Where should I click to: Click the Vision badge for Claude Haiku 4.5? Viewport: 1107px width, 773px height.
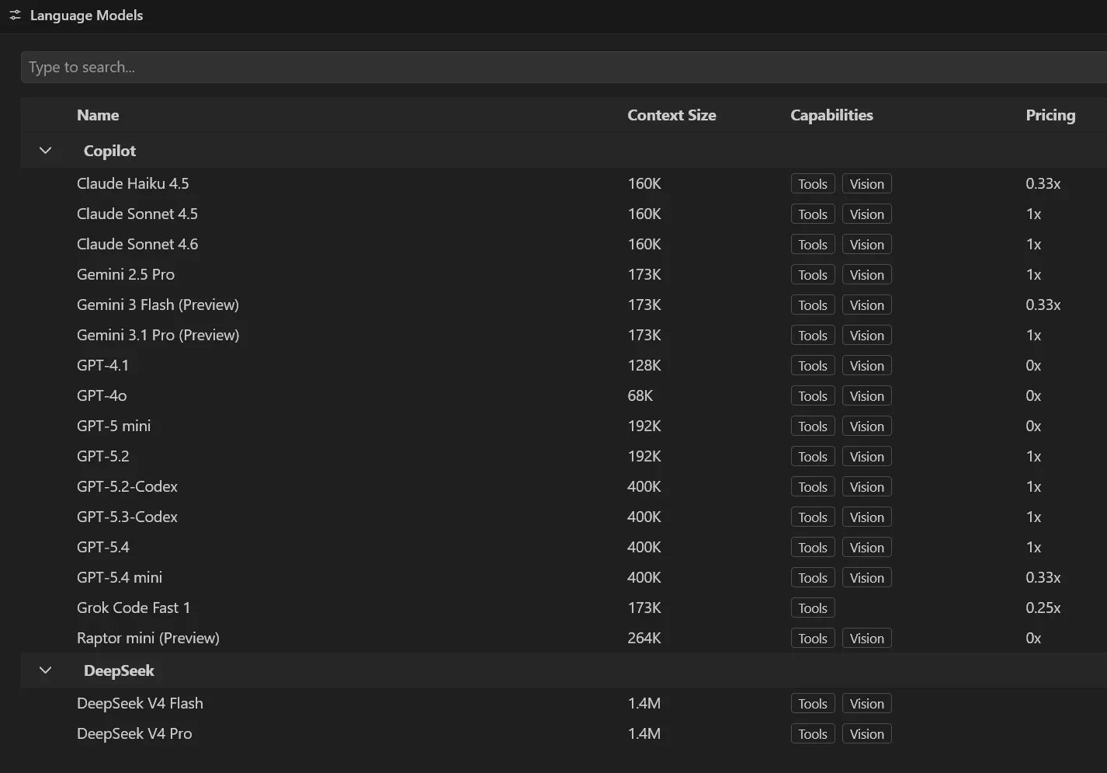tap(867, 184)
